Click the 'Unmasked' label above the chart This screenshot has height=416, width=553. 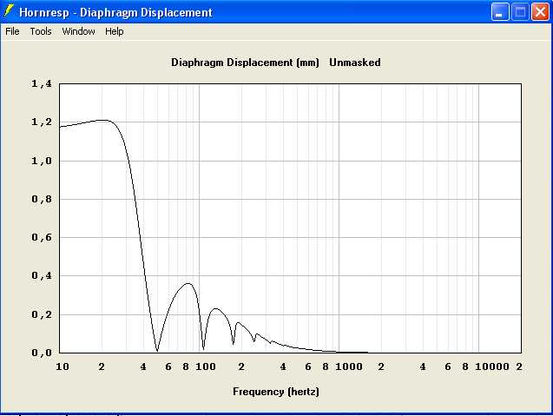pyautogui.click(x=355, y=63)
